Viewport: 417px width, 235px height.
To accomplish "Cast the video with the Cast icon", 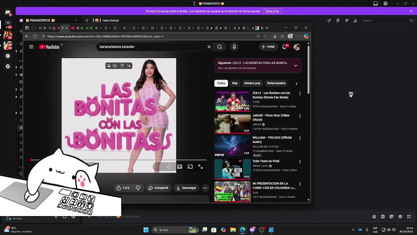I will (x=190, y=167).
